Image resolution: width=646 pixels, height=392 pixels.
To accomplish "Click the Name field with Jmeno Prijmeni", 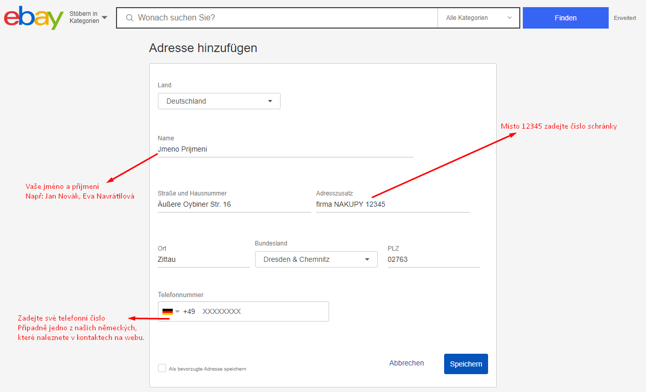I will (x=286, y=150).
